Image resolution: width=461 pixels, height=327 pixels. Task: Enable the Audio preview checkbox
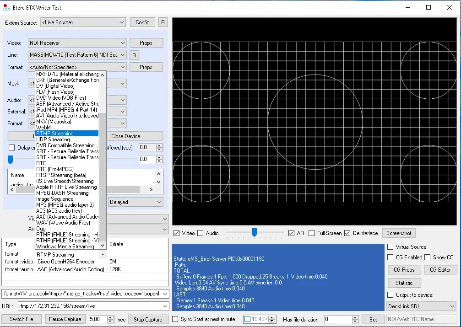(201, 233)
